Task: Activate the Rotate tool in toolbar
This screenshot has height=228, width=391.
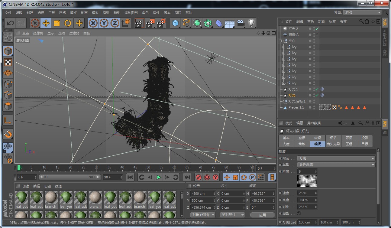Action: [68, 23]
